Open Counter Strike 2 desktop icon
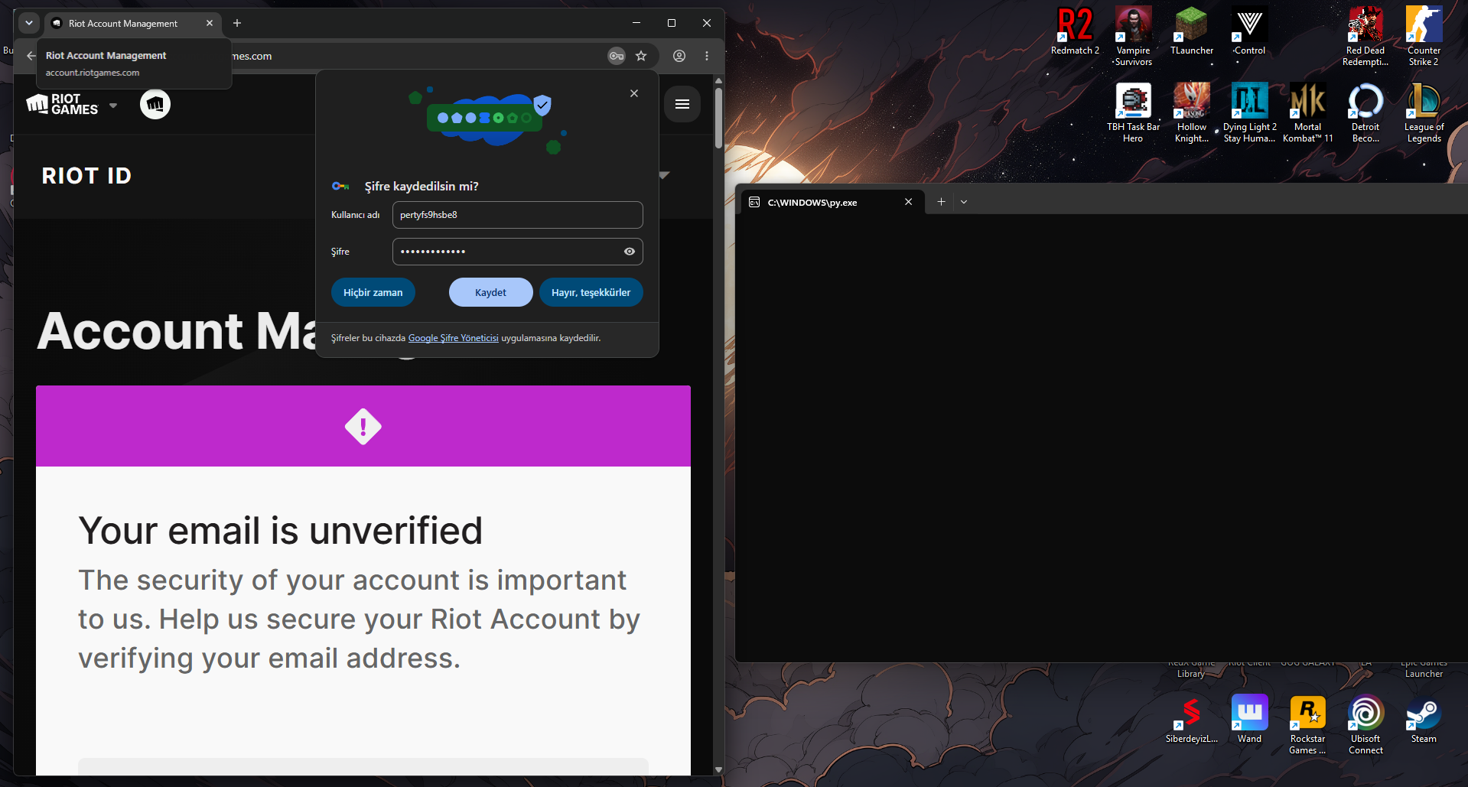 [1424, 37]
